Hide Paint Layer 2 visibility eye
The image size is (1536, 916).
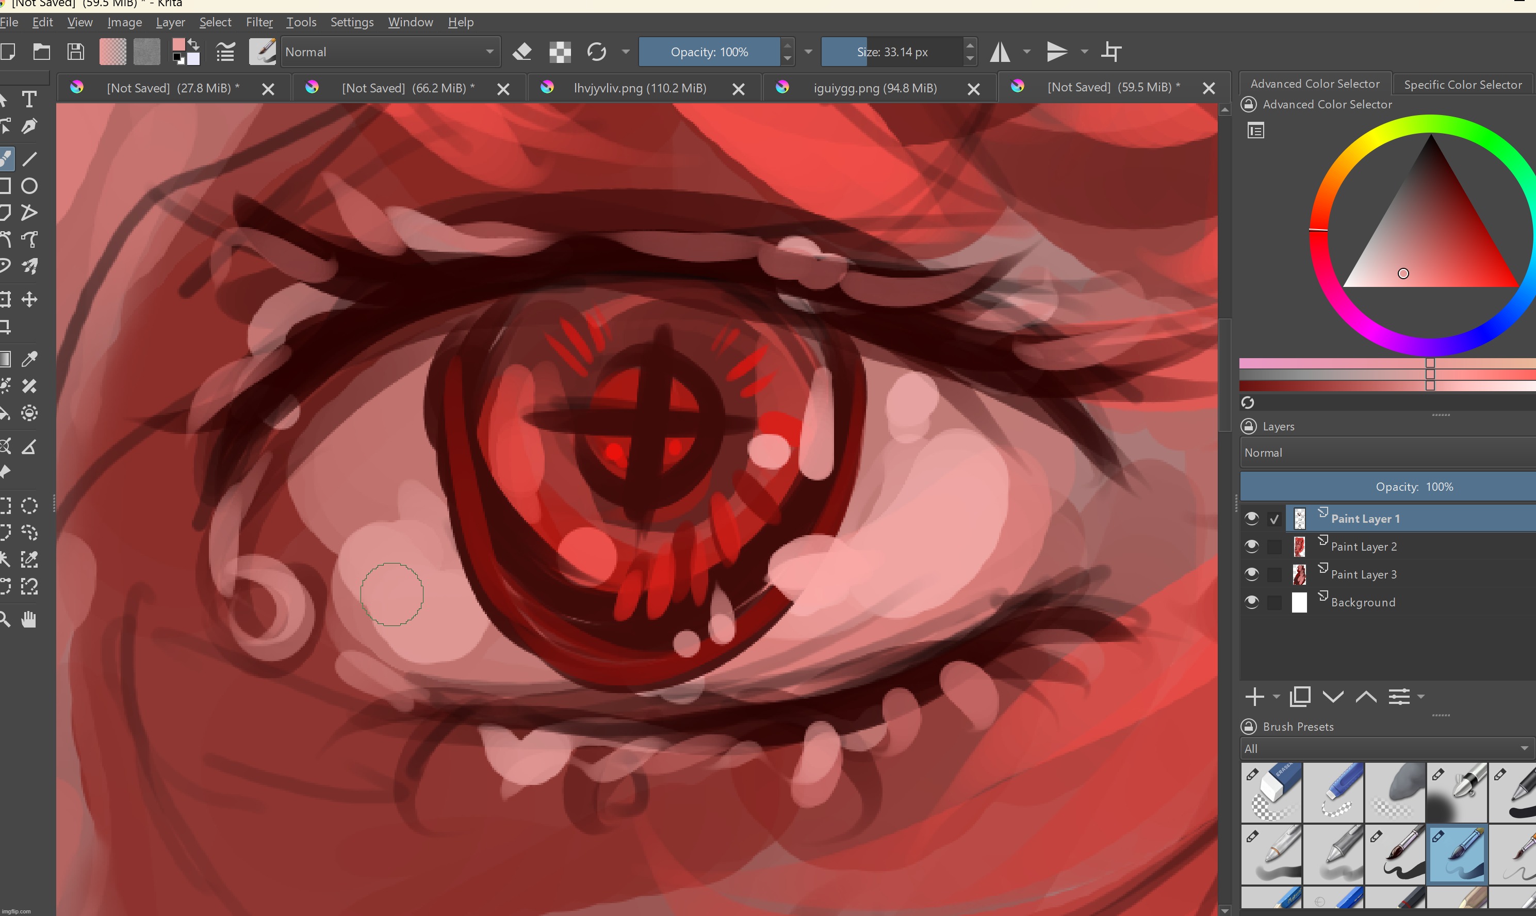[1251, 547]
